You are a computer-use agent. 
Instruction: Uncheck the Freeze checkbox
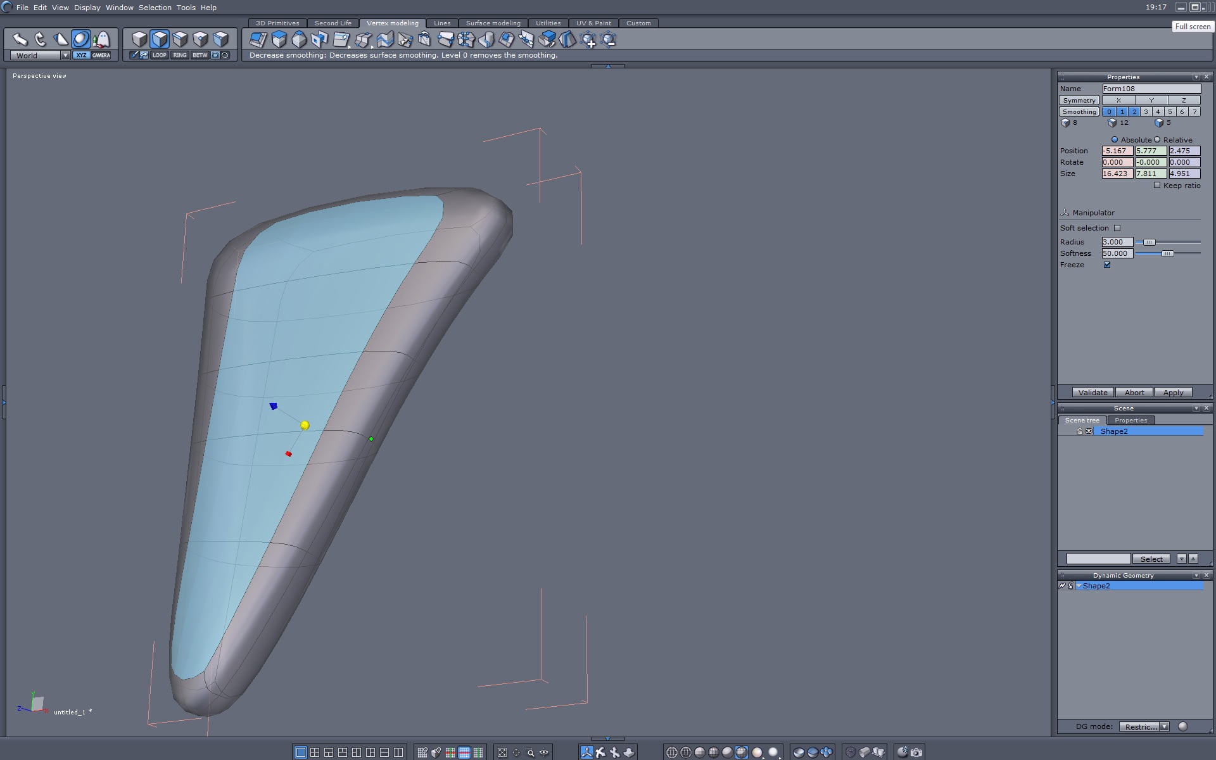click(1107, 265)
